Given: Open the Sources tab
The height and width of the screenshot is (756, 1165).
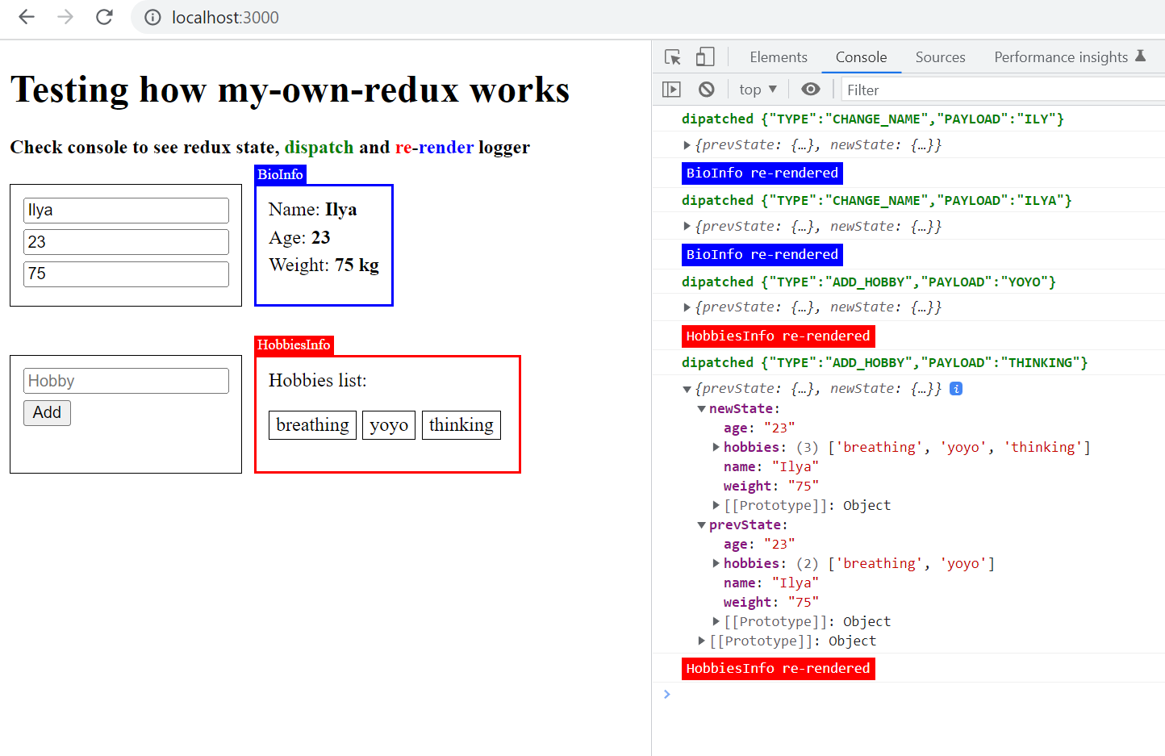Looking at the screenshot, I should (940, 57).
